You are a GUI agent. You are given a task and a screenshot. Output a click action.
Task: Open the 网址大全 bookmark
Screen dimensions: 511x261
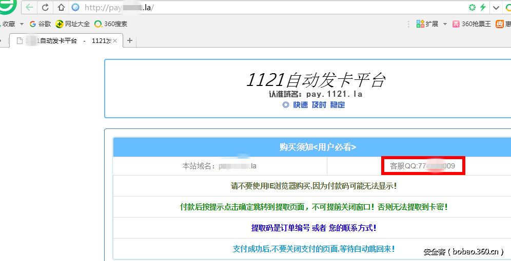click(73, 24)
